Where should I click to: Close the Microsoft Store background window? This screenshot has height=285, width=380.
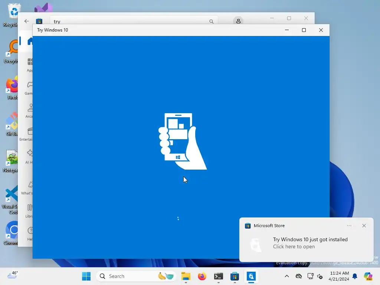pyautogui.click(x=306, y=18)
